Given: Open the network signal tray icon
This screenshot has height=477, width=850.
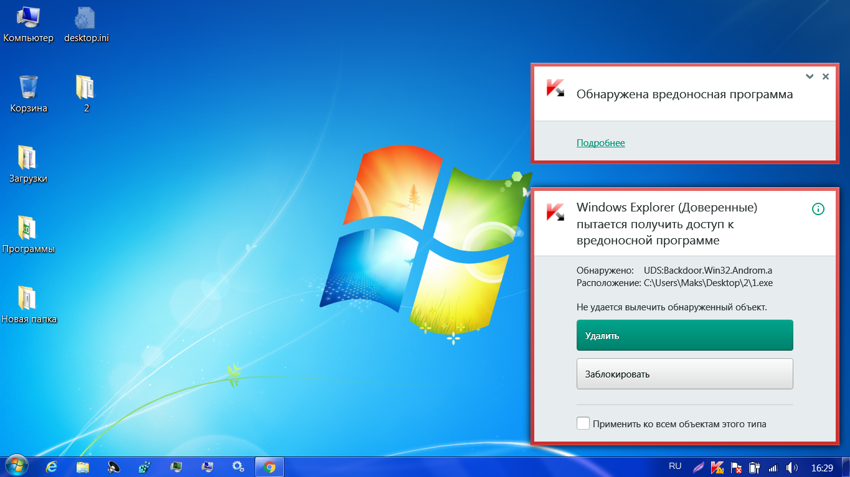Looking at the screenshot, I should pyautogui.click(x=773, y=467).
